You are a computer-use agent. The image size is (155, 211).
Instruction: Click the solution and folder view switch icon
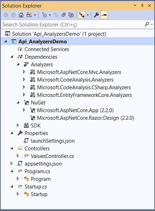click(29, 15)
